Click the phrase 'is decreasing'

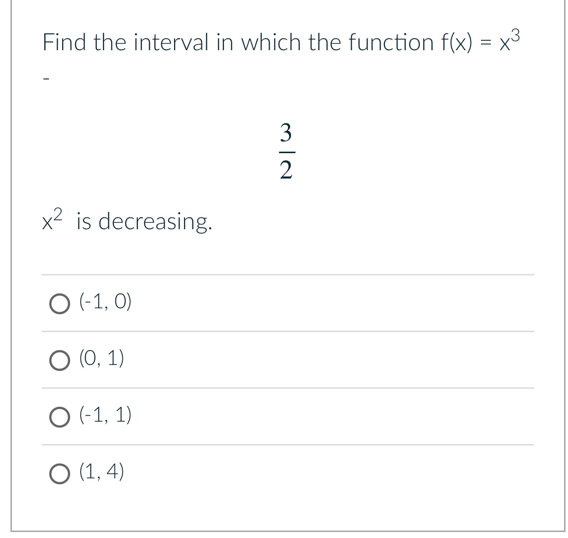[x=144, y=222]
